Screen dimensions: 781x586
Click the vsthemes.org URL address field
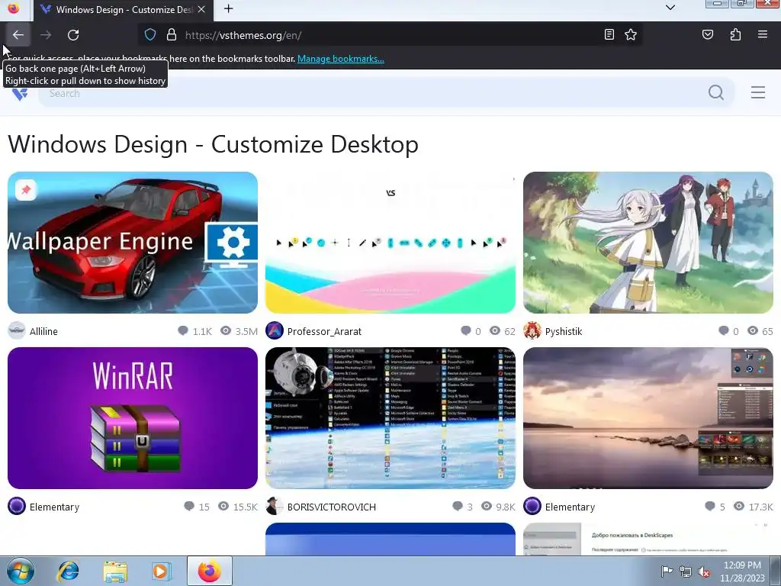pyautogui.click(x=391, y=35)
